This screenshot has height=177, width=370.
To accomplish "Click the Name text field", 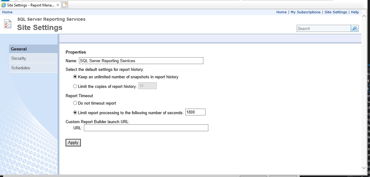I will click(x=141, y=61).
